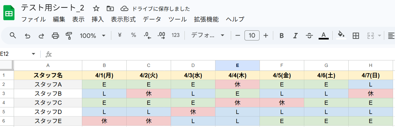Screen dimensions: 395x127
Task: Click the move to folder icon
Action: (110, 8)
